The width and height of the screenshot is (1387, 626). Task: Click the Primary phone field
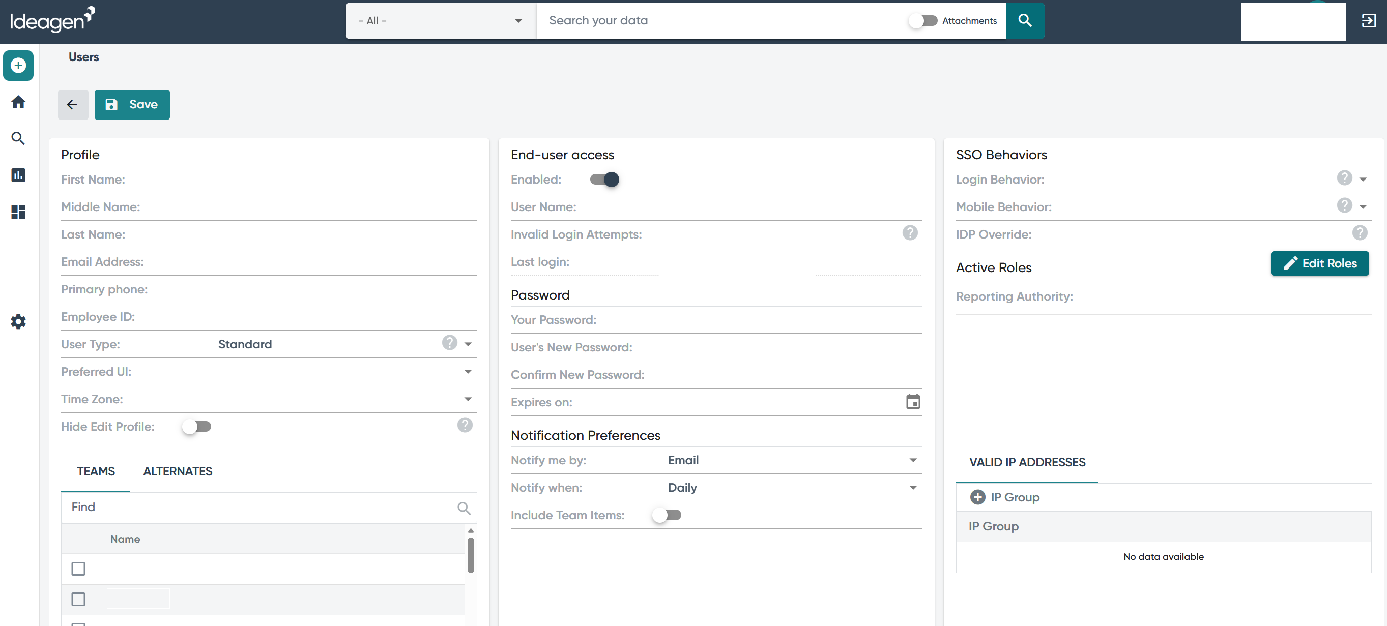269,289
